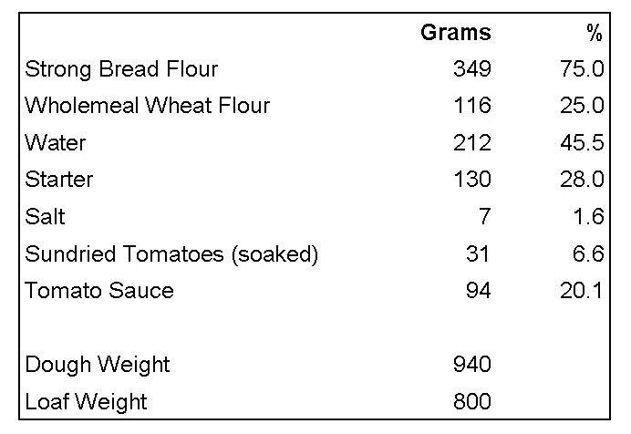Select the Water row label

(x=55, y=143)
